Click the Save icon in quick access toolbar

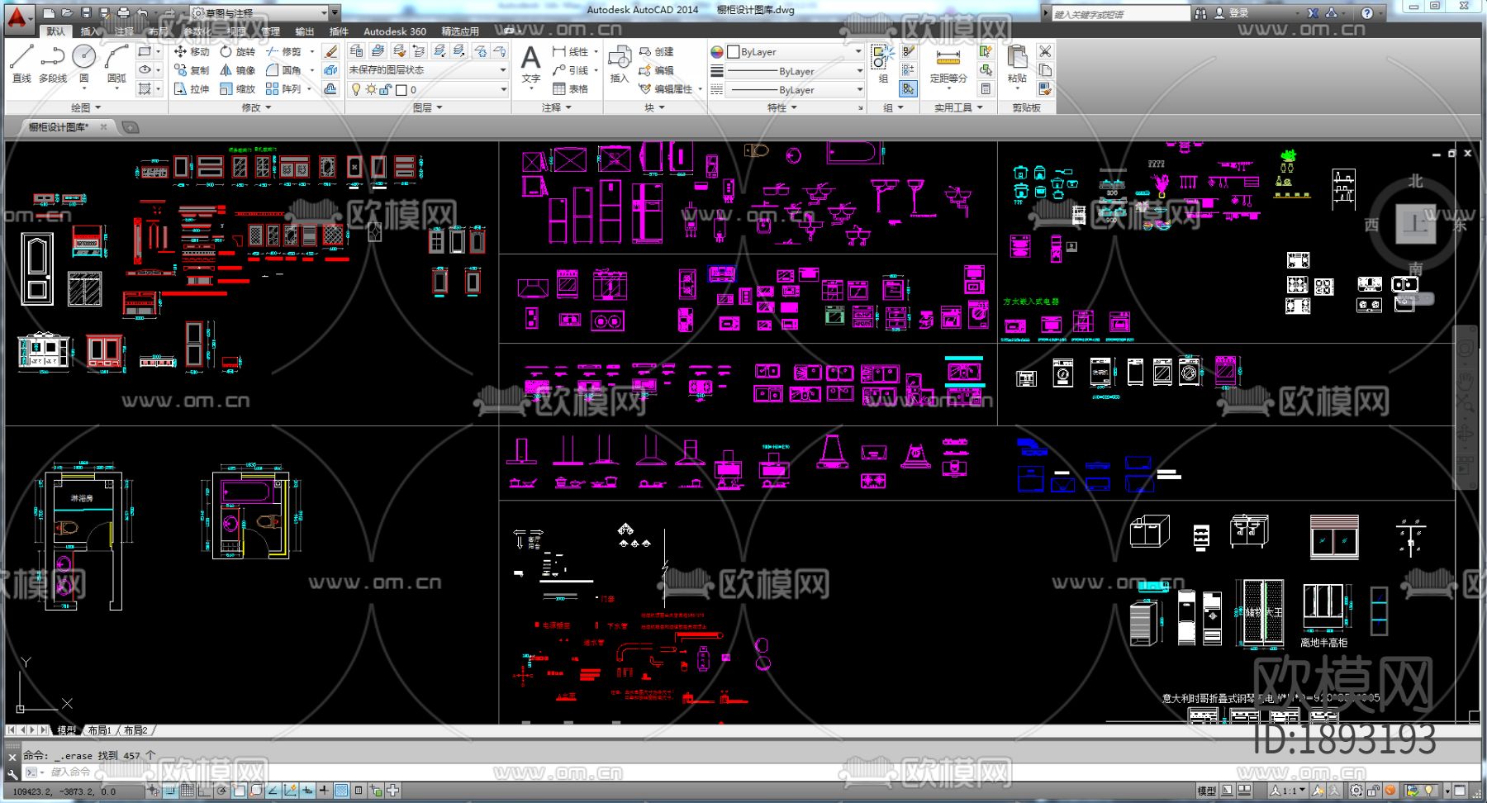click(86, 12)
